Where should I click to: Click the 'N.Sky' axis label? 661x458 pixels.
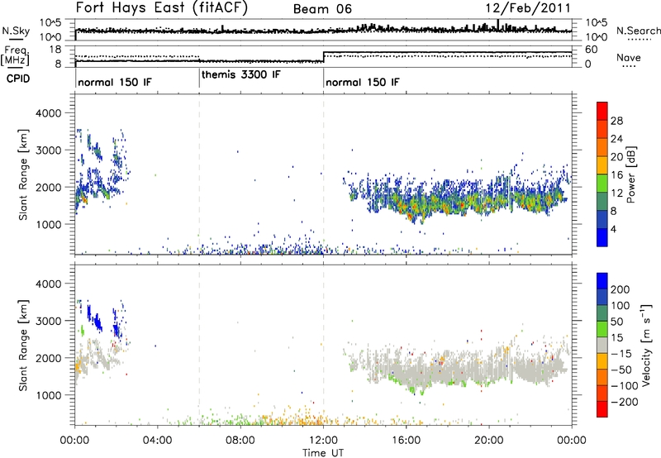[16, 31]
